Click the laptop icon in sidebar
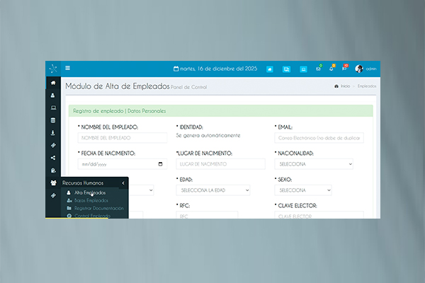The height and width of the screenshot is (283, 425). tap(53, 108)
